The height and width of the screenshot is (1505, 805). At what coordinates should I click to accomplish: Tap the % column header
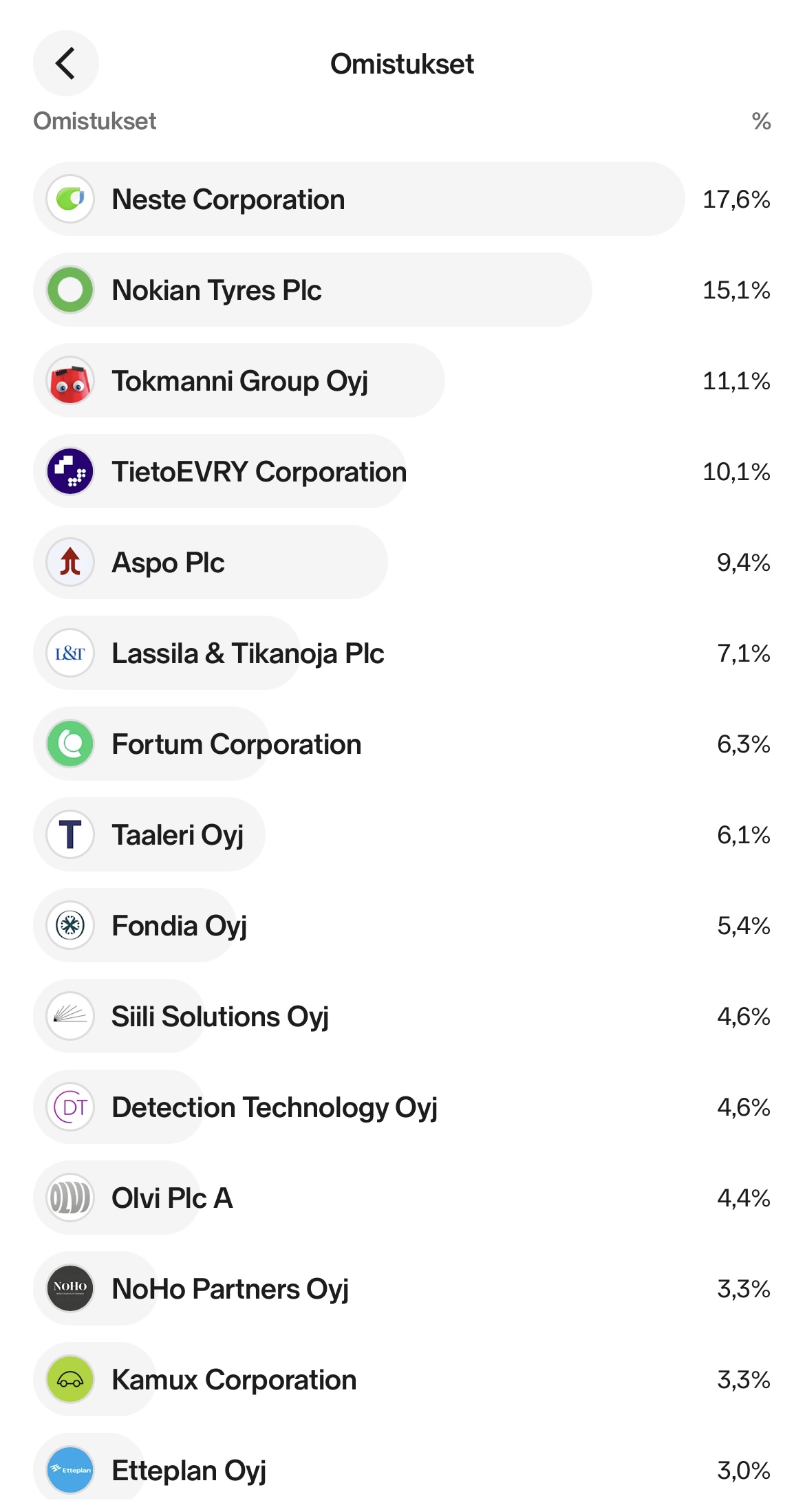pos(760,121)
